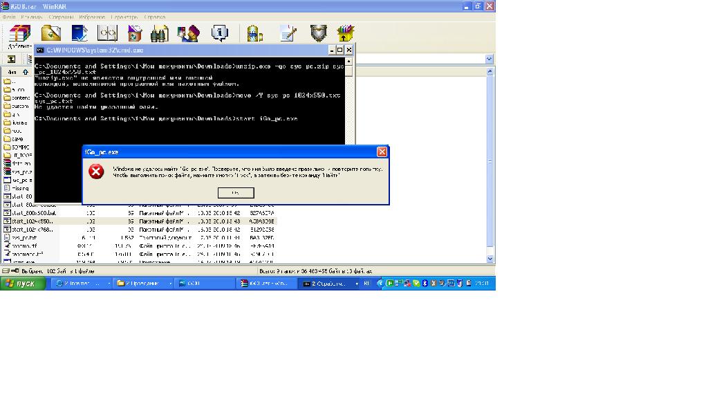Image resolution: width=708 pixels, height=415 pixels.
Task: Click the Virus scan toolbar icon
Action: click(254, 33)
